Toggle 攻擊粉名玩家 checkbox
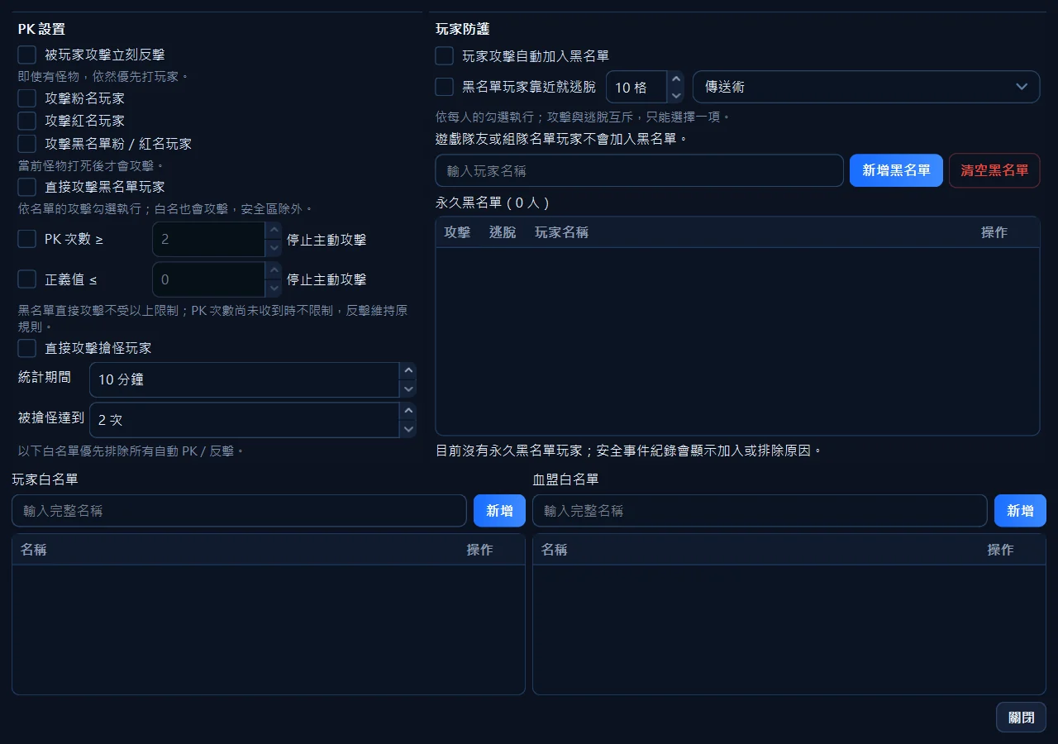Viewport: 1058px width, 744px height. (27, 98)
